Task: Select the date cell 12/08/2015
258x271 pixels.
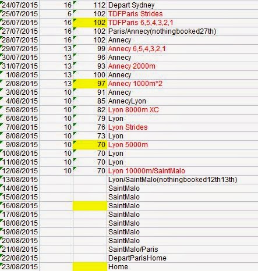Action: tap(20, 171)
